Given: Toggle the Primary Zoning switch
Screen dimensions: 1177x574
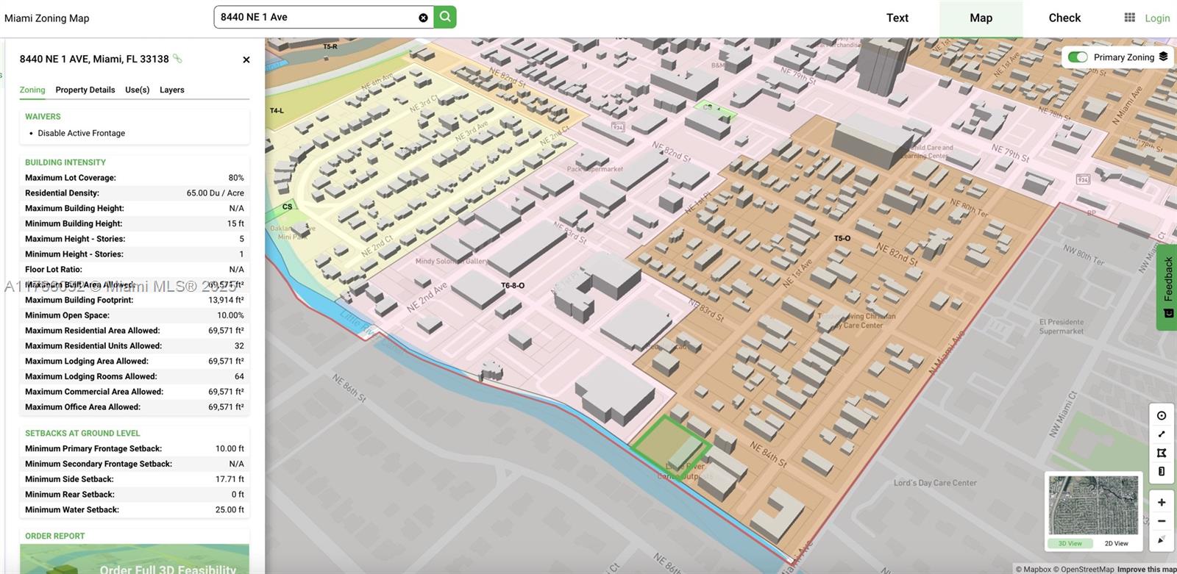Looking at the screenshot, I should coord(1078,57).
